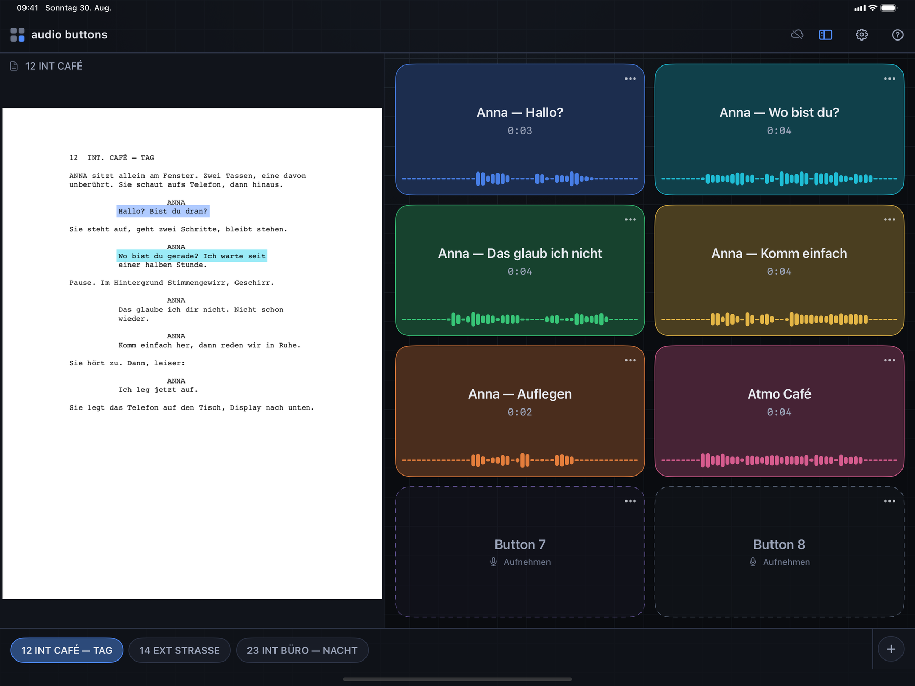
Task: Add a new scene with plus button
Action: pyautogui.click(x=891, y=649)
